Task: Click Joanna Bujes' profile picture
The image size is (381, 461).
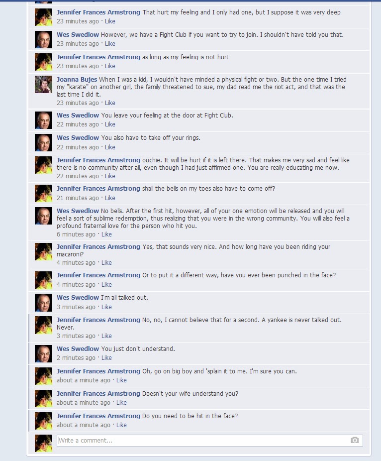Action: click(x=43, y=84)
